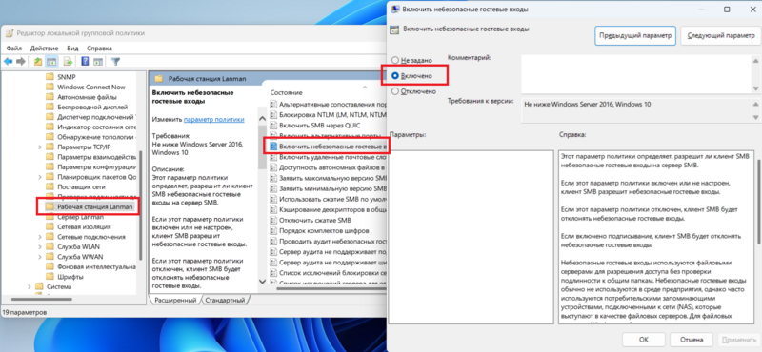Click the Состояние column sort arrow
This screenshot has height=352, width=762.
[365, 87]
